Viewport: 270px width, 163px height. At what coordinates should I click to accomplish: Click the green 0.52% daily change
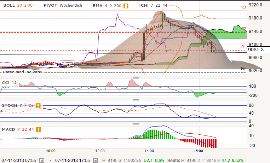click(237, 161)
